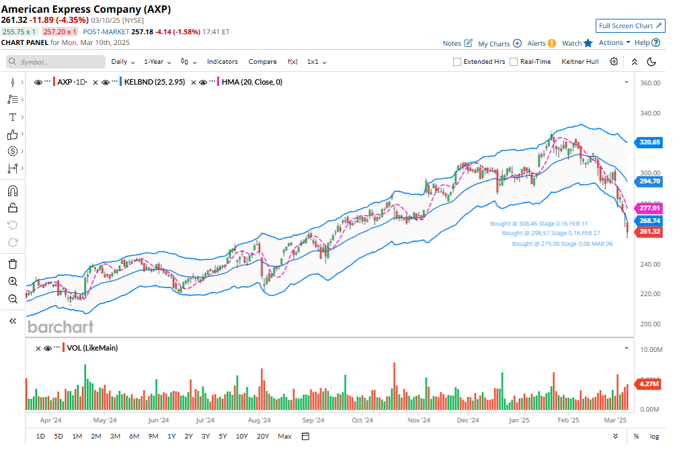The image size is (679, 454).
Task: Click the unlocked padlock drawing lock icon
Action: pos(13,208)
